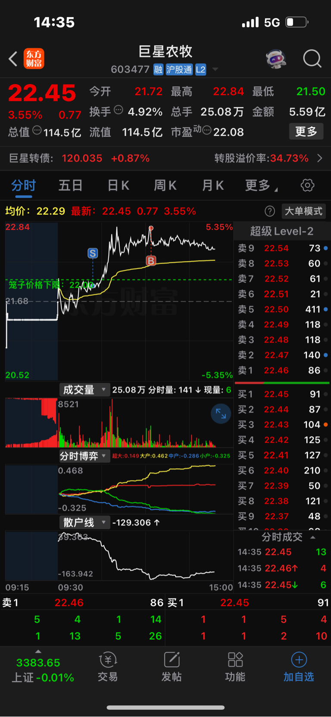This screenshot has width=331, height=717.
Task: Tap the 融 margin trading badge
Action: 158,70
